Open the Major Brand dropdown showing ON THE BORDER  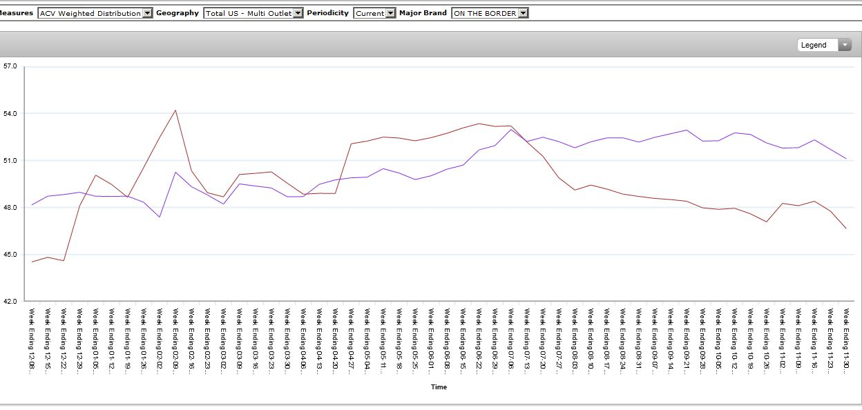click(x=490, y=13)
